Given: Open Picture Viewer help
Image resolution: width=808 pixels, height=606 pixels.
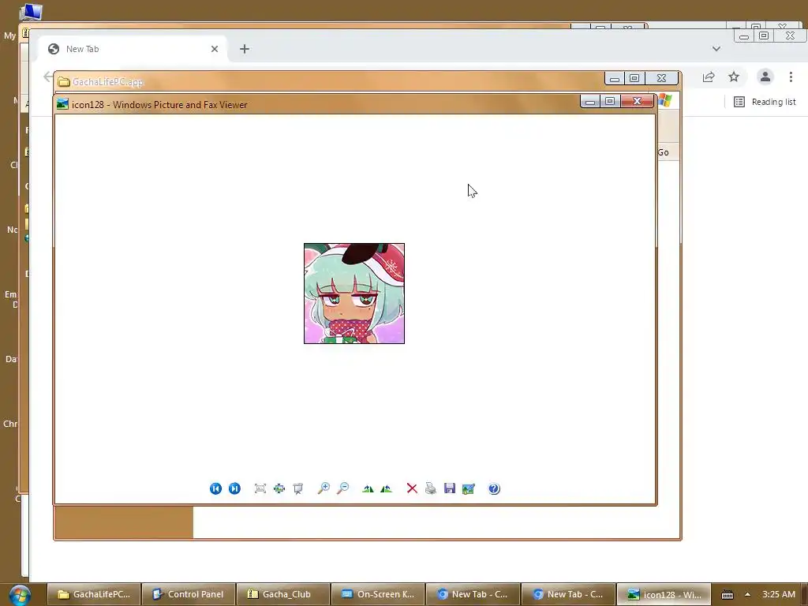Looking at the screenshot, I should click(x=494, y=488).
